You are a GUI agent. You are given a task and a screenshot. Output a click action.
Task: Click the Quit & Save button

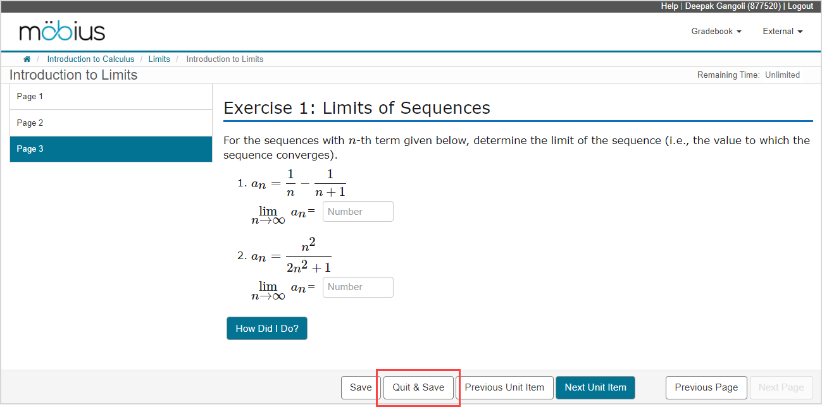pos(418,387)
